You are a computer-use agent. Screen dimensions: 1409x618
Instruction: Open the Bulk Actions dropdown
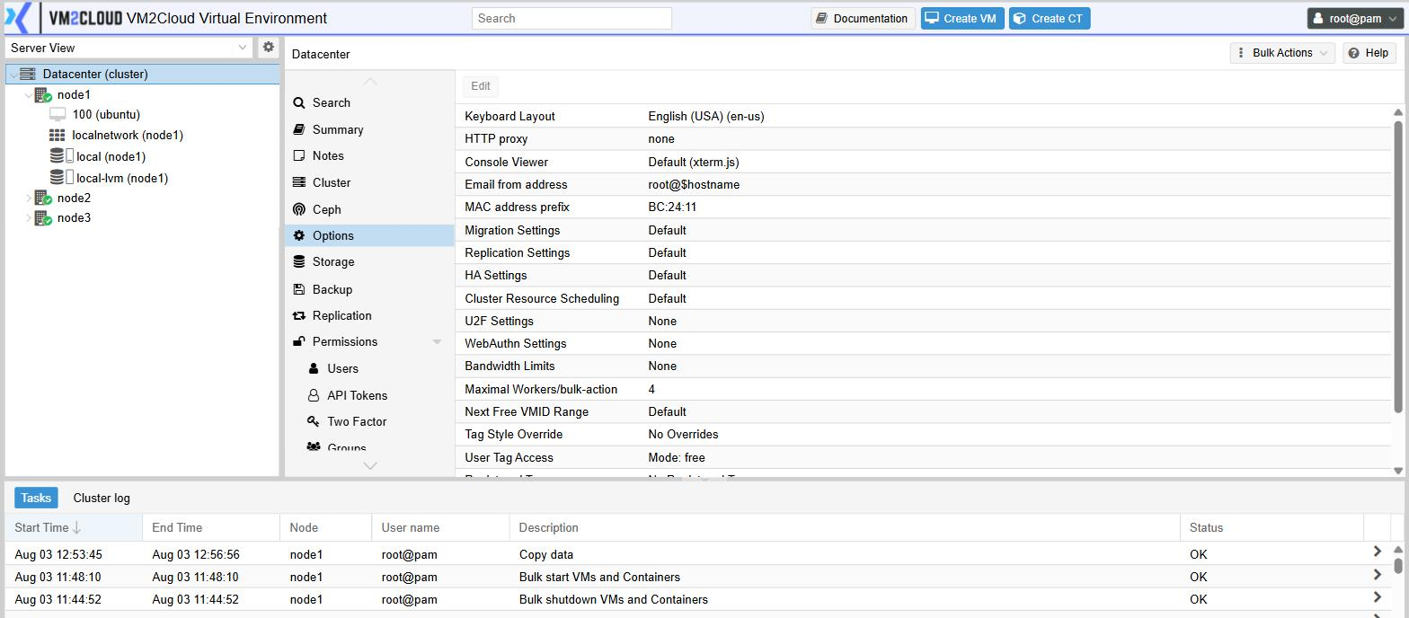pyautogui.click(x=1282, y=53)
